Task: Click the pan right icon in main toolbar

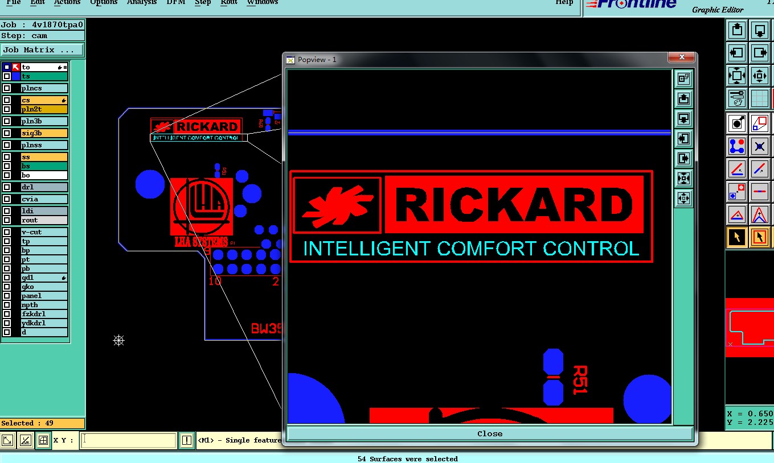Action: [x=759, y=53]
